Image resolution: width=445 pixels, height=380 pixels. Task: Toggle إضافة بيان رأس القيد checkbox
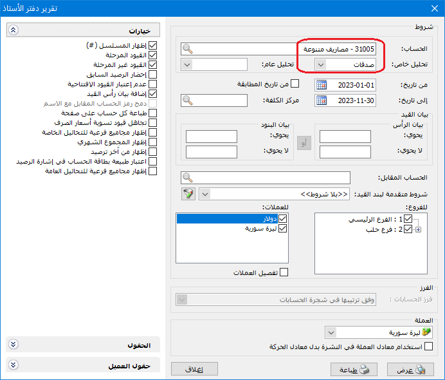(x=152, y=94)
